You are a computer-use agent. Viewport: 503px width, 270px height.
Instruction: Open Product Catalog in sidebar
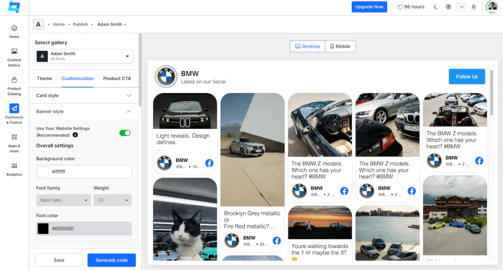[14, 86]
